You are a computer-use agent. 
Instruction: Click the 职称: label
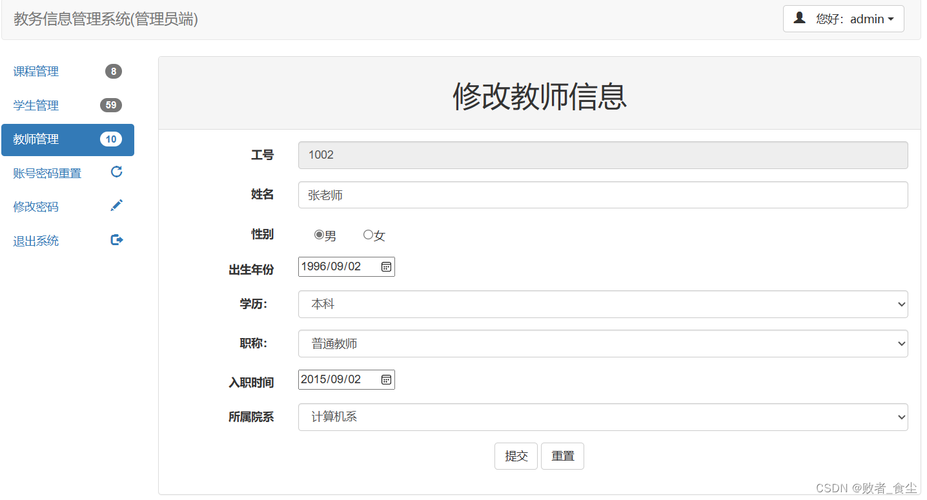pyautogui.click(x=254, y=344)
